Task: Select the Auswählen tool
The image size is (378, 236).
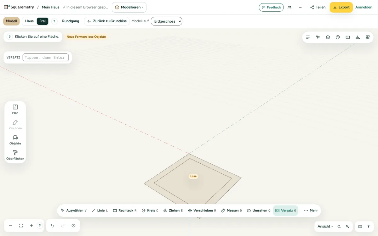Action: [x=74, y=211]
